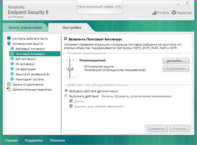Open the Карантин link
This screenshot has width=197, height=145.
pos(184,13)
